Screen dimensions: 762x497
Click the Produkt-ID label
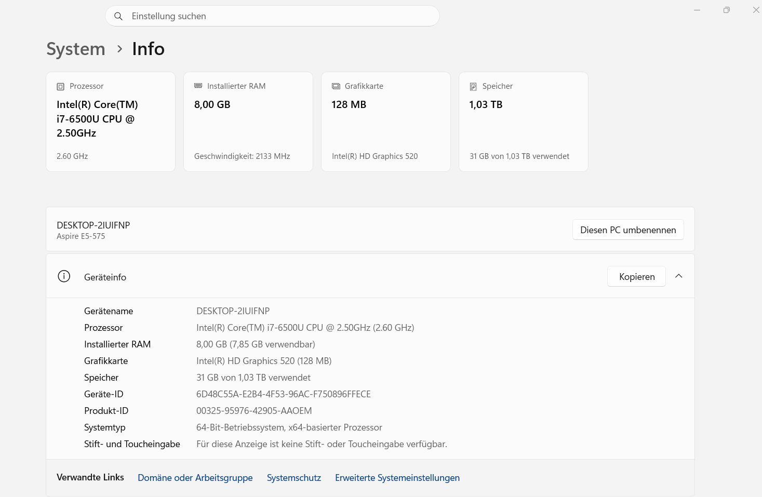[x=106, y=411]
